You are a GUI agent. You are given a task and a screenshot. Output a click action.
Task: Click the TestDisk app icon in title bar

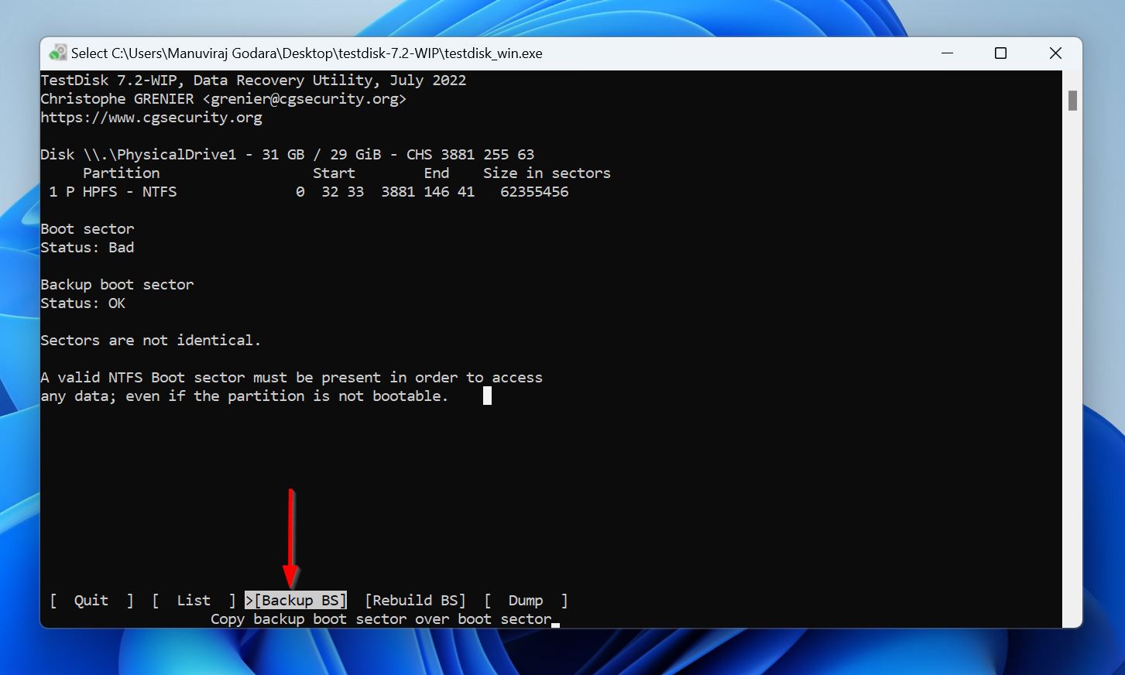pyautogui.click(x=57, y=53)
